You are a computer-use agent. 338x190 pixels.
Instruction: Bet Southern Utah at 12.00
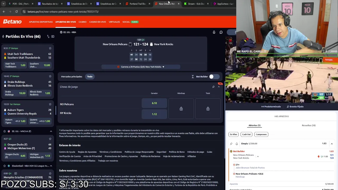pos(40,65)
